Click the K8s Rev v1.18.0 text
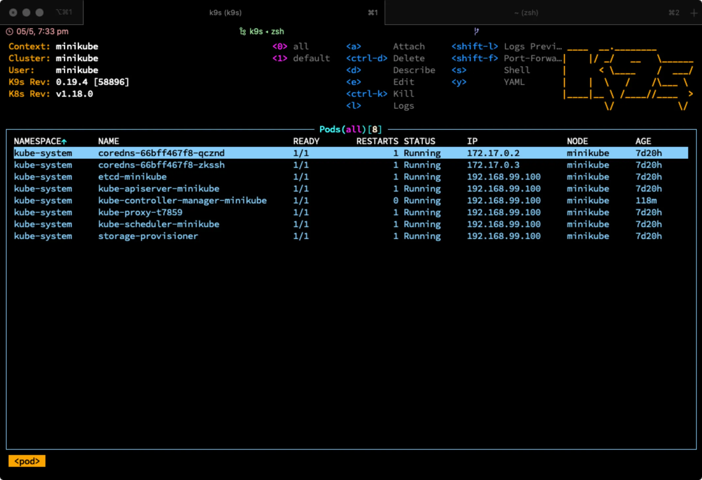This screenshot has height=480, width=702. 51,94
